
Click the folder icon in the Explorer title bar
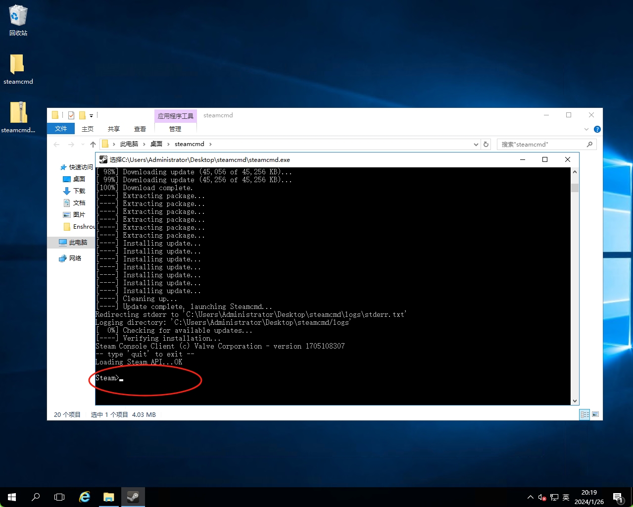coord(55,115)
